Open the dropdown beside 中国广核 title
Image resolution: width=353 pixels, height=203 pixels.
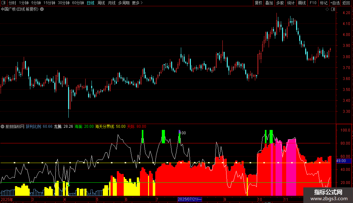pos(42,9)
